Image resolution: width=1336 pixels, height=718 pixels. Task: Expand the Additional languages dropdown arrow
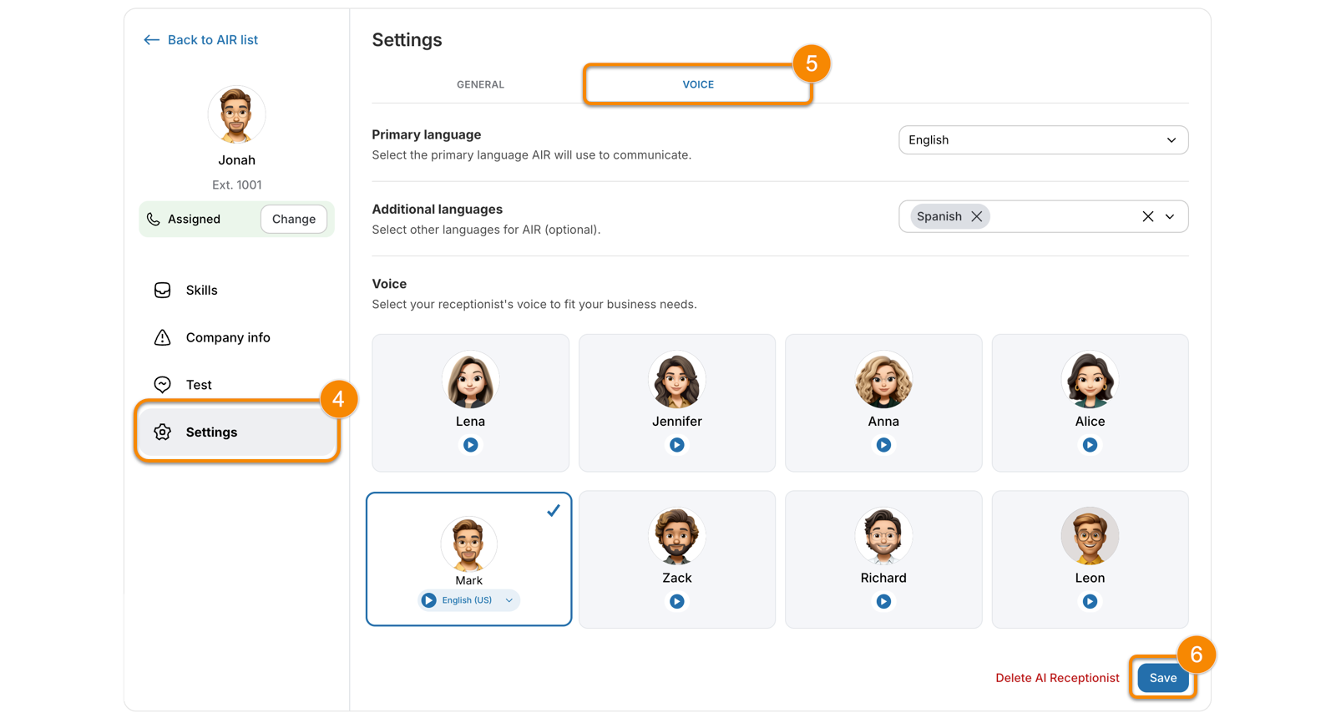(1171, 217)
